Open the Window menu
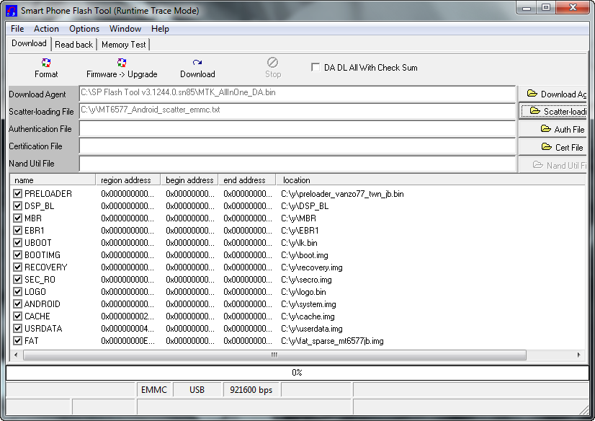 coord(125,29)
